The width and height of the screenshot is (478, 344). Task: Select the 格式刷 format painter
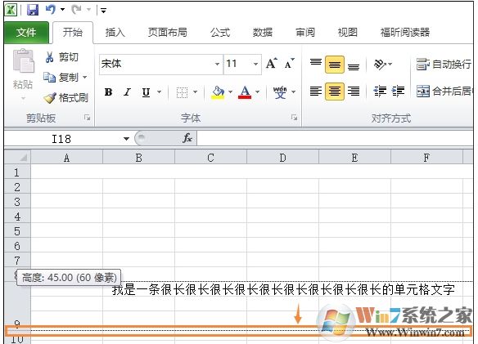click(x=66, y=98)
